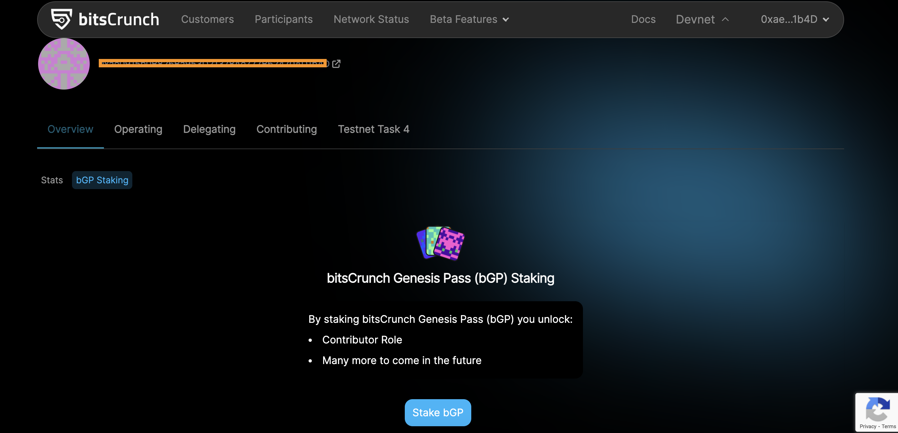
Task: Switch to the Delegating tab
Action: pyautogui.click(x=209, y=129)
